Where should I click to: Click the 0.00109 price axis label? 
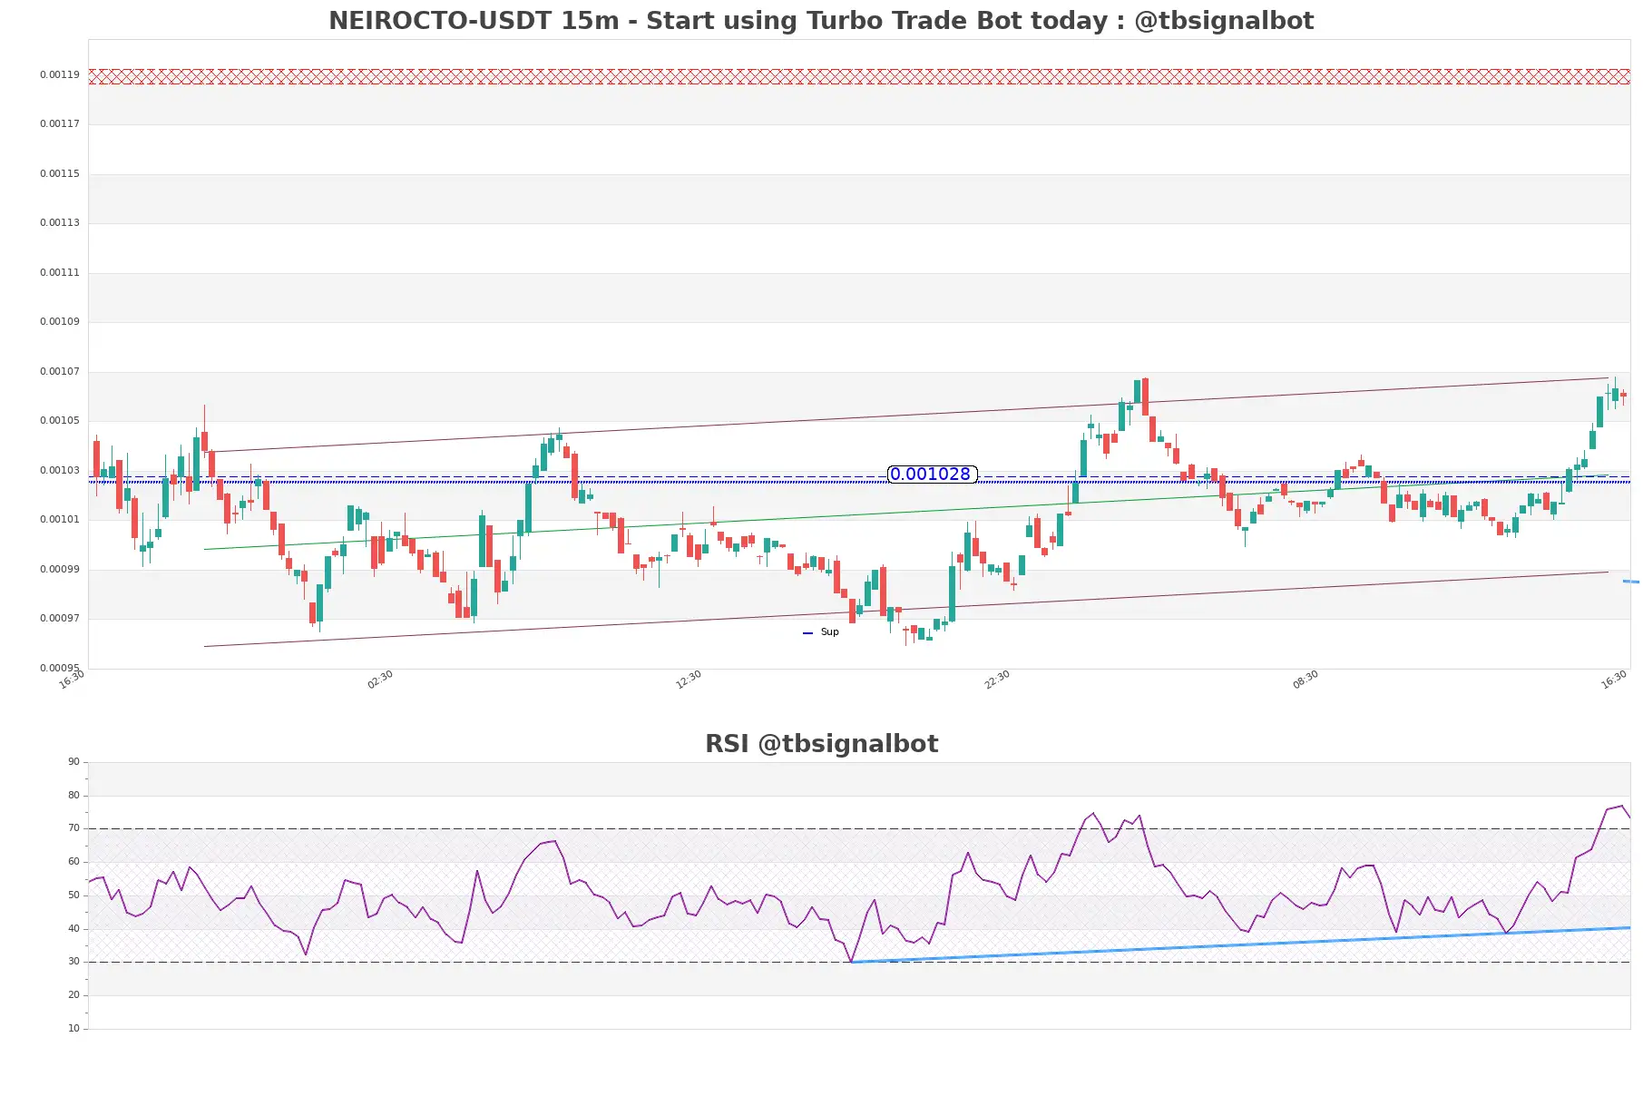coord(60,322)
